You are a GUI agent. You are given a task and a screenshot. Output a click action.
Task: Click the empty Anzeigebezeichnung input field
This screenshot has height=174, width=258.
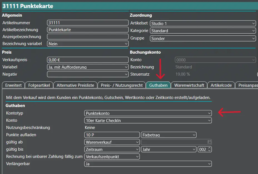tap(88, 36)
